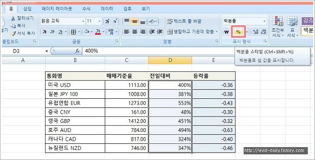
Task: Select cell showing 494%
Action: click(170, 130)
